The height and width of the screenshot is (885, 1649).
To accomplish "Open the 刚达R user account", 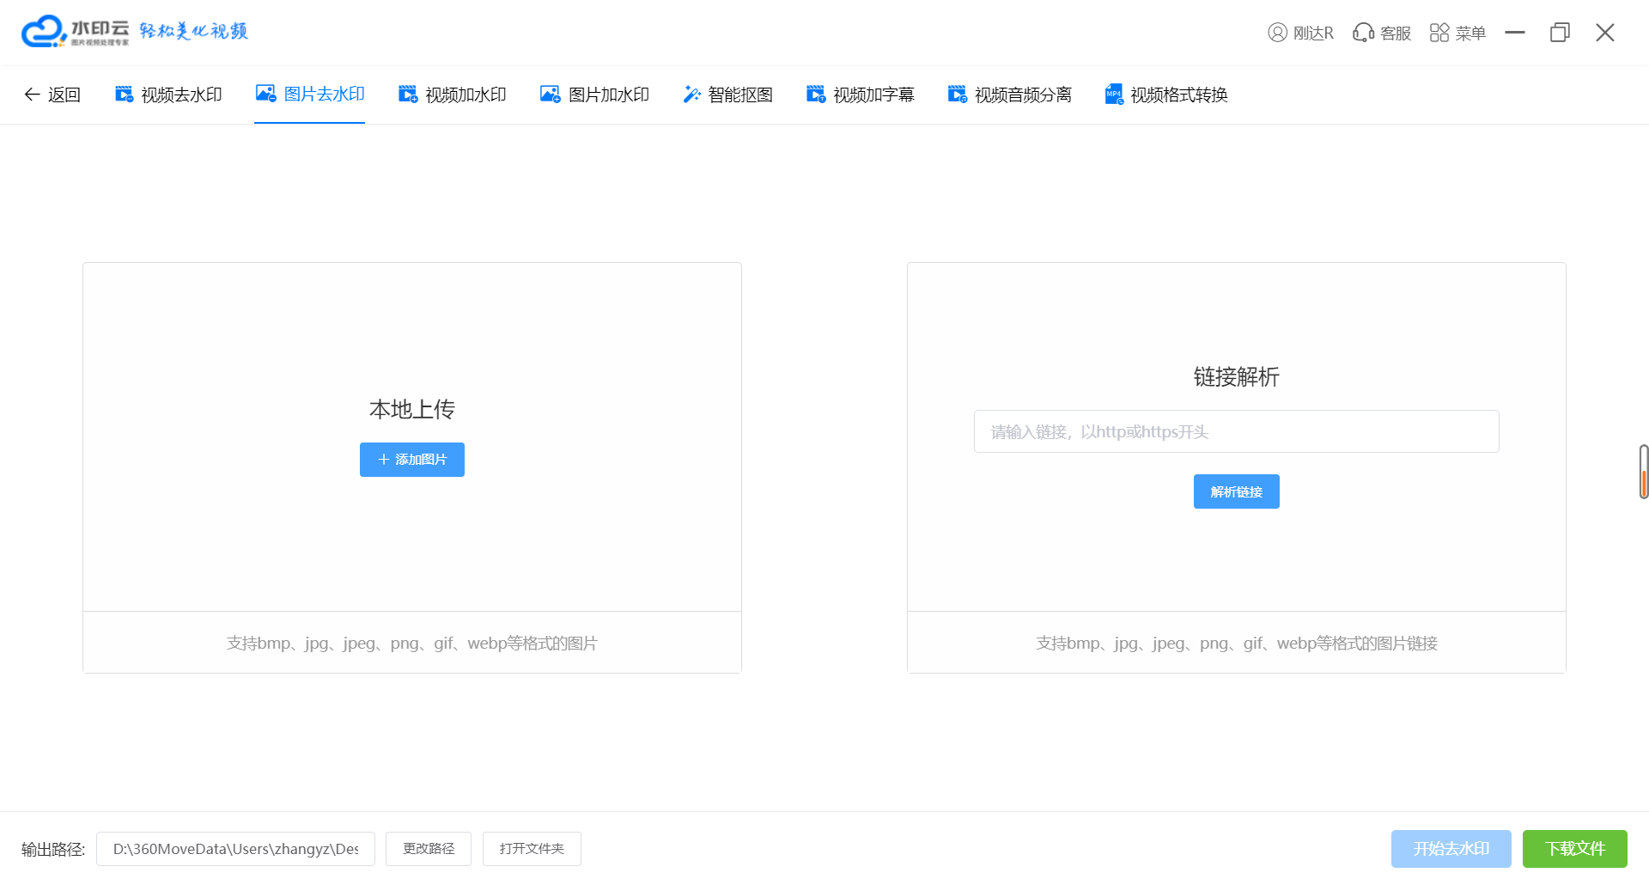I will (x=1301, y=33).
